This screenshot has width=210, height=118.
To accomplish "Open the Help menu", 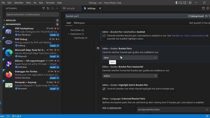I will pos(59,3).
